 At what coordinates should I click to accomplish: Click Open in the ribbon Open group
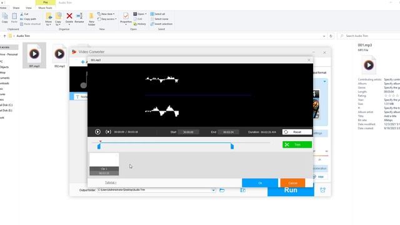coord(140,14)
